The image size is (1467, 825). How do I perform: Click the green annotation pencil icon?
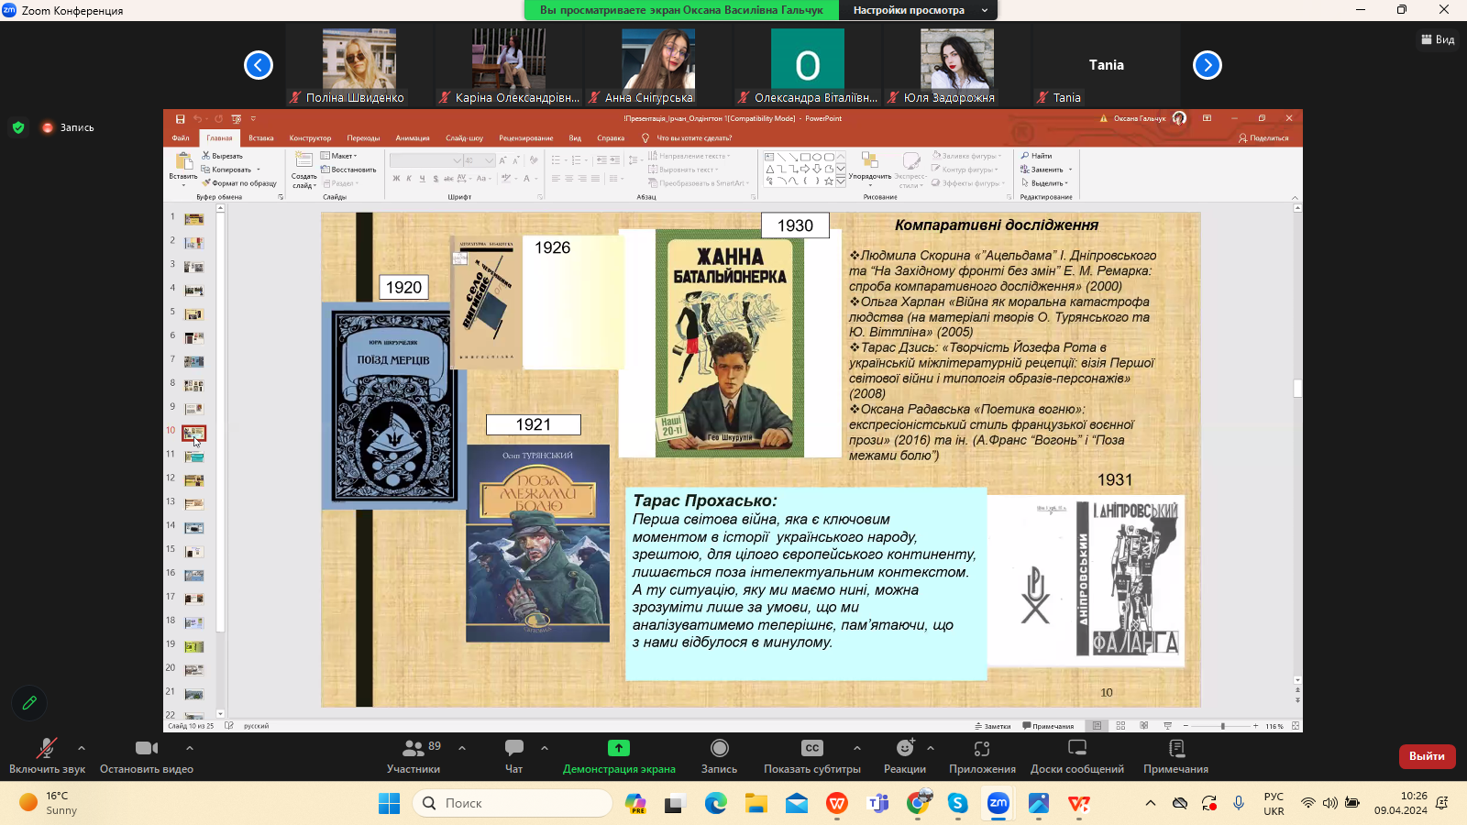pos(29,703)
